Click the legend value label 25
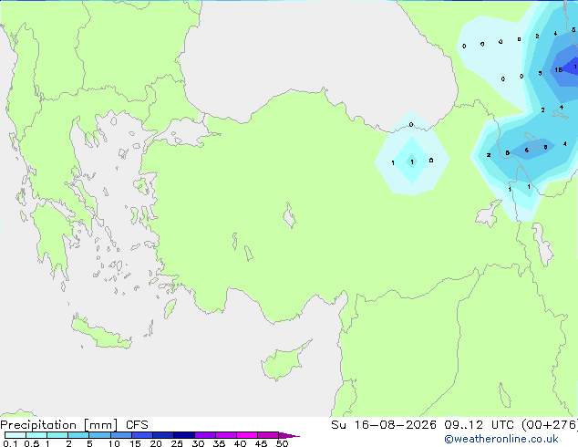The height and width of the screenshot is (447, 578). tap(177, 443)
